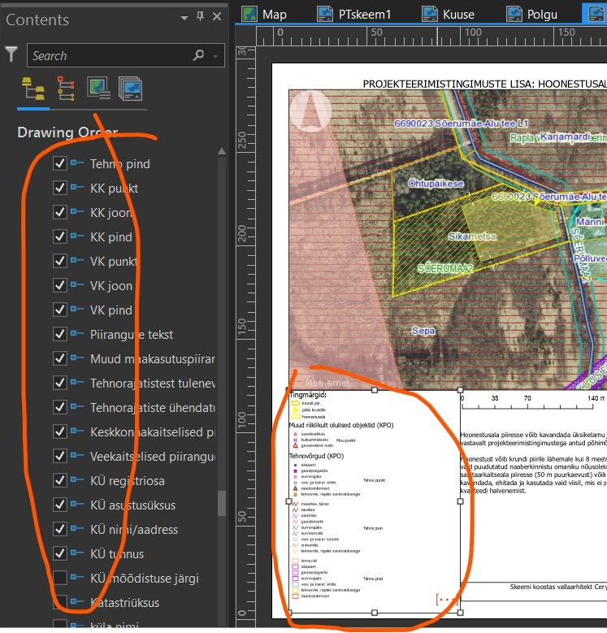Uncheck the KÜ registriosa layer
Viewport: 607px width, 633px height.
pos(60,480)
